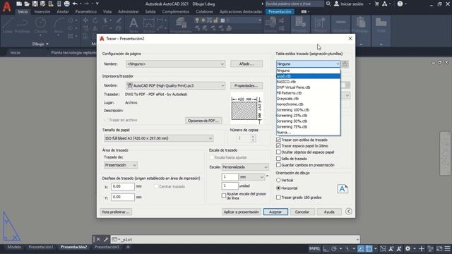This screenshot has height=254, width=452.
Task: Switch to the Inserción ribbon tab
Action: tap(42, 12)
